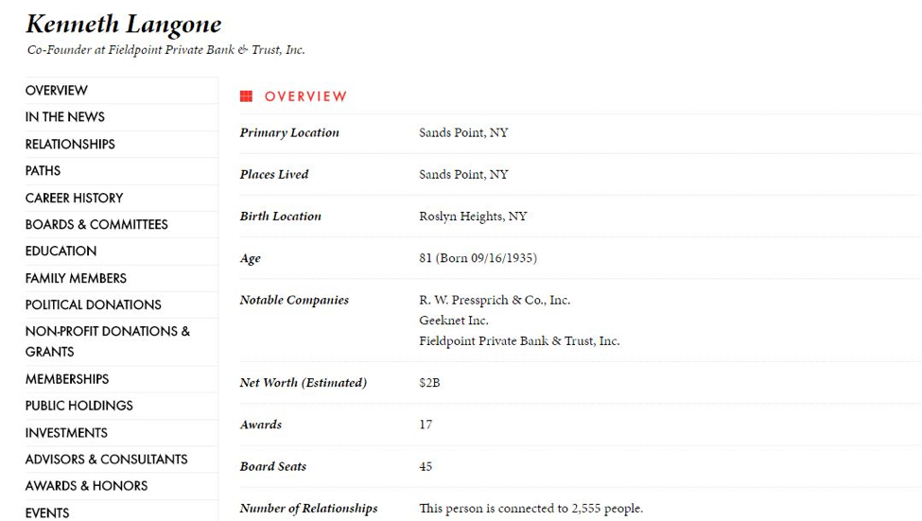Viewport: 922px width, 521px height.
Task: Open the Relationships sidebar item
Action: point(70,144)
